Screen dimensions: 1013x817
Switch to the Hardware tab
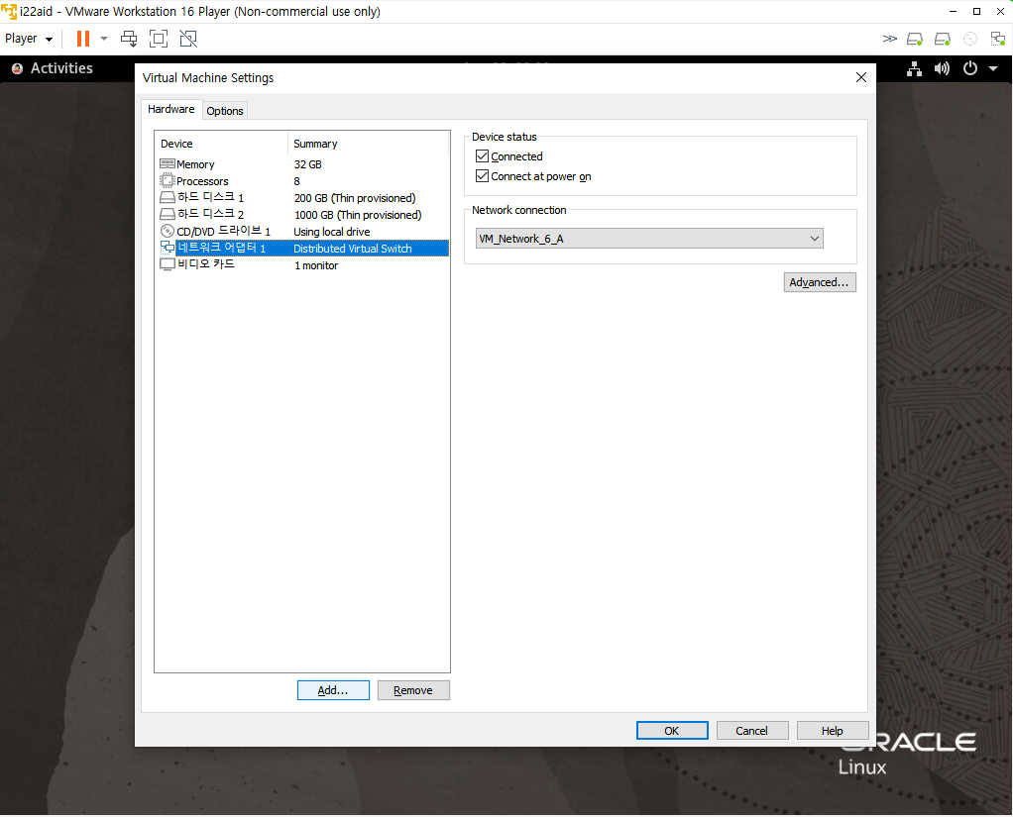click(x=171, y=109)
